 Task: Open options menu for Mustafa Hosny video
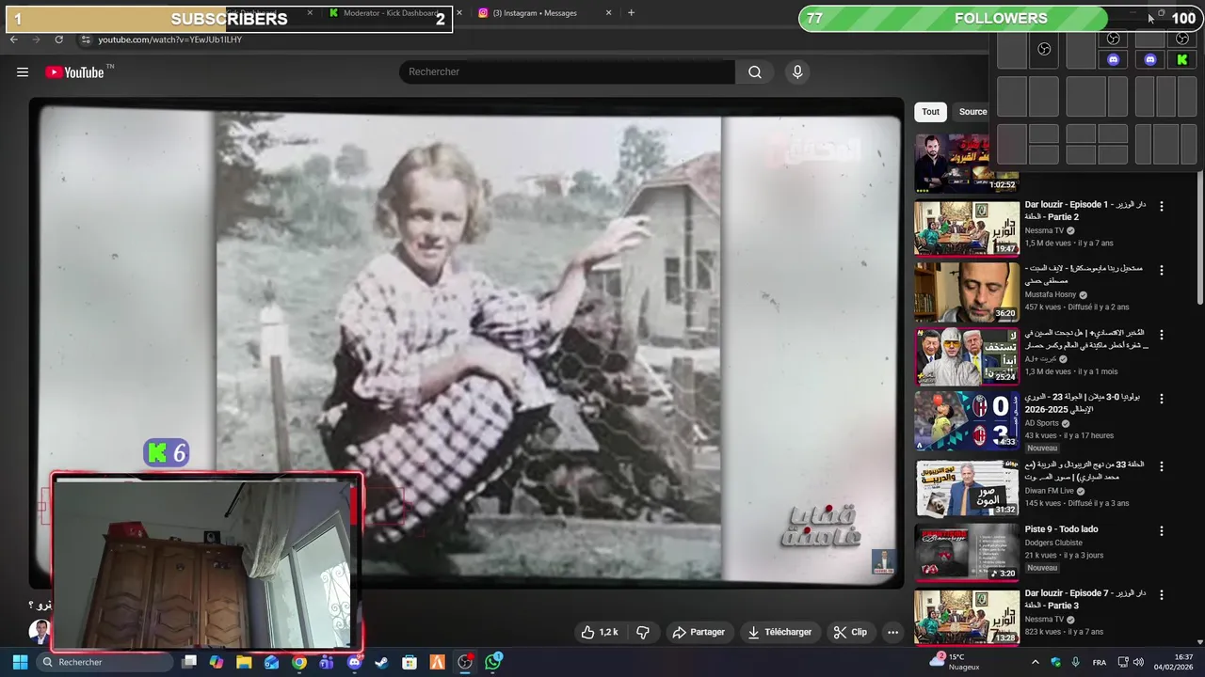tap(1161, 270)
